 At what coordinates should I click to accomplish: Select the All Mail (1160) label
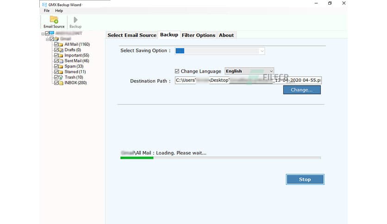tap(77, 44)
